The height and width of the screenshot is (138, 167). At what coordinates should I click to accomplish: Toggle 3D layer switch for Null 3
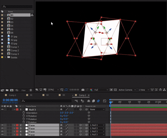tap(81, 109)
